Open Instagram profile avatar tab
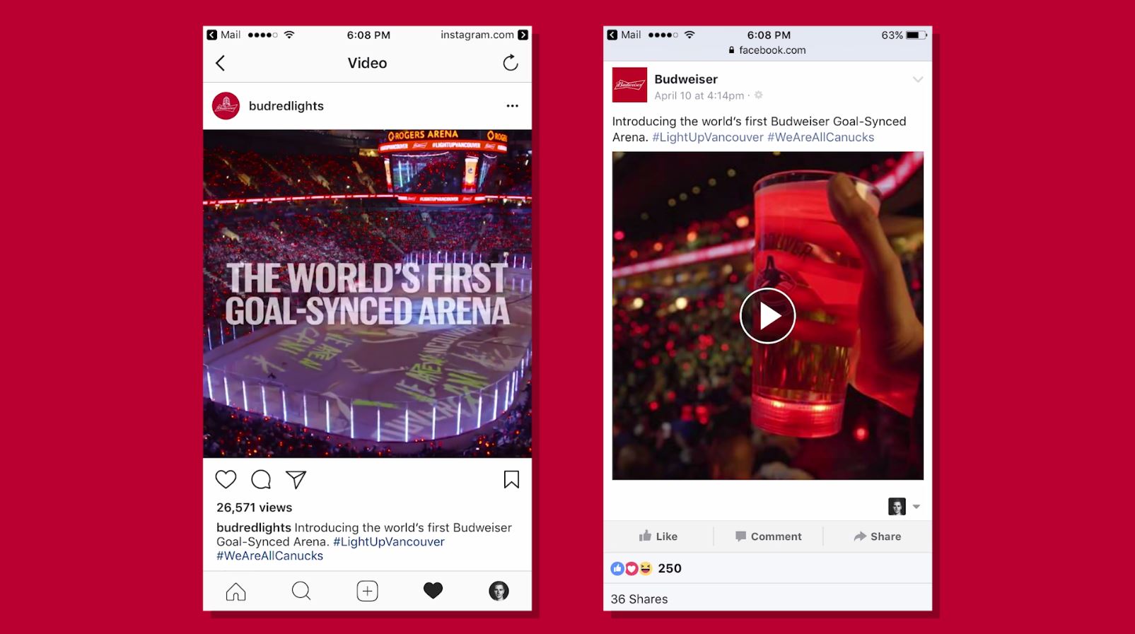The height and width of the screenshot is (634, 1135). tap(499, 591)
